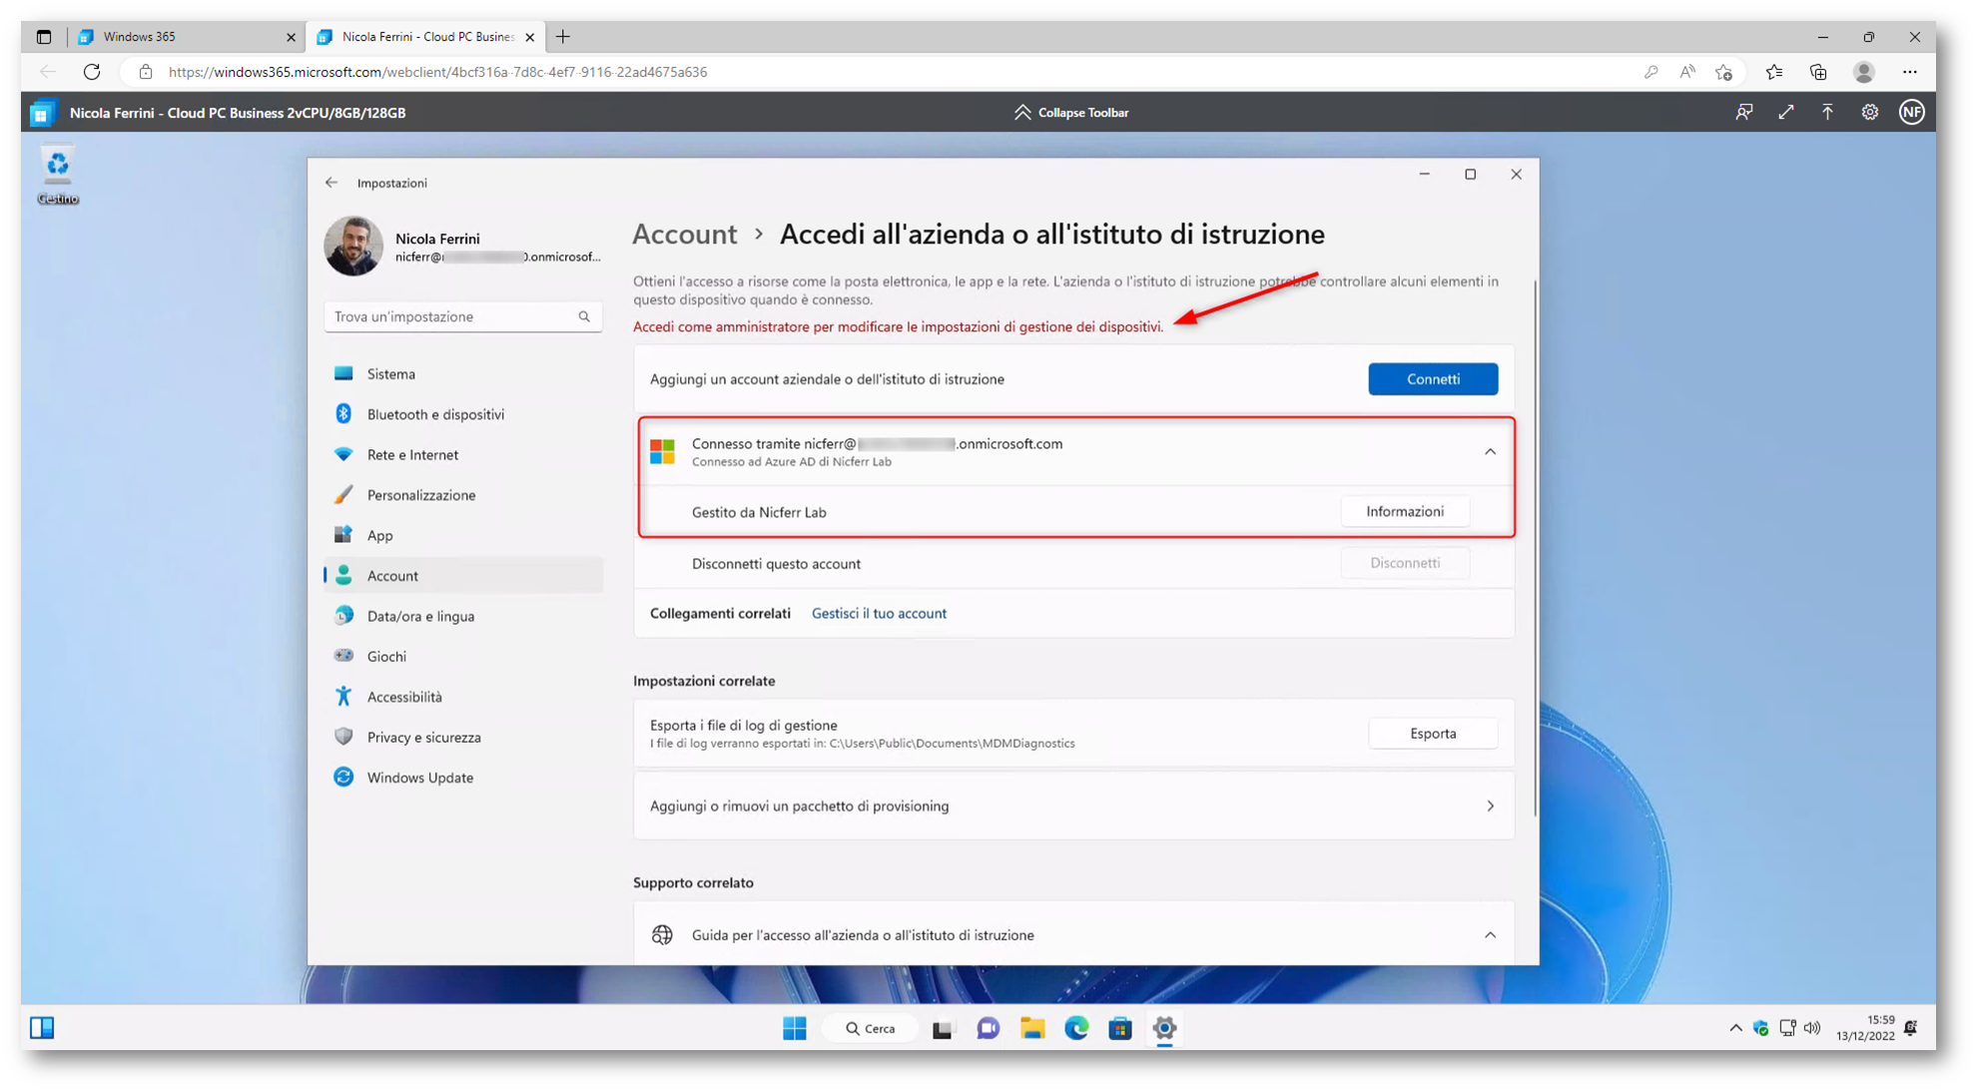Launch Microsoft Store from the taskbar
The image size is (1978, 1092).
tap(1120, 1028)
